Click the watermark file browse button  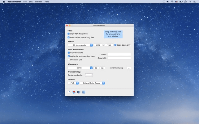[129, 68]
